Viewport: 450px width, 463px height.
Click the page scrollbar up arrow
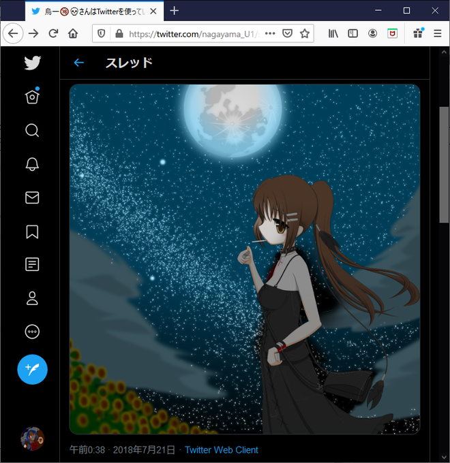[x=444, y=52]
